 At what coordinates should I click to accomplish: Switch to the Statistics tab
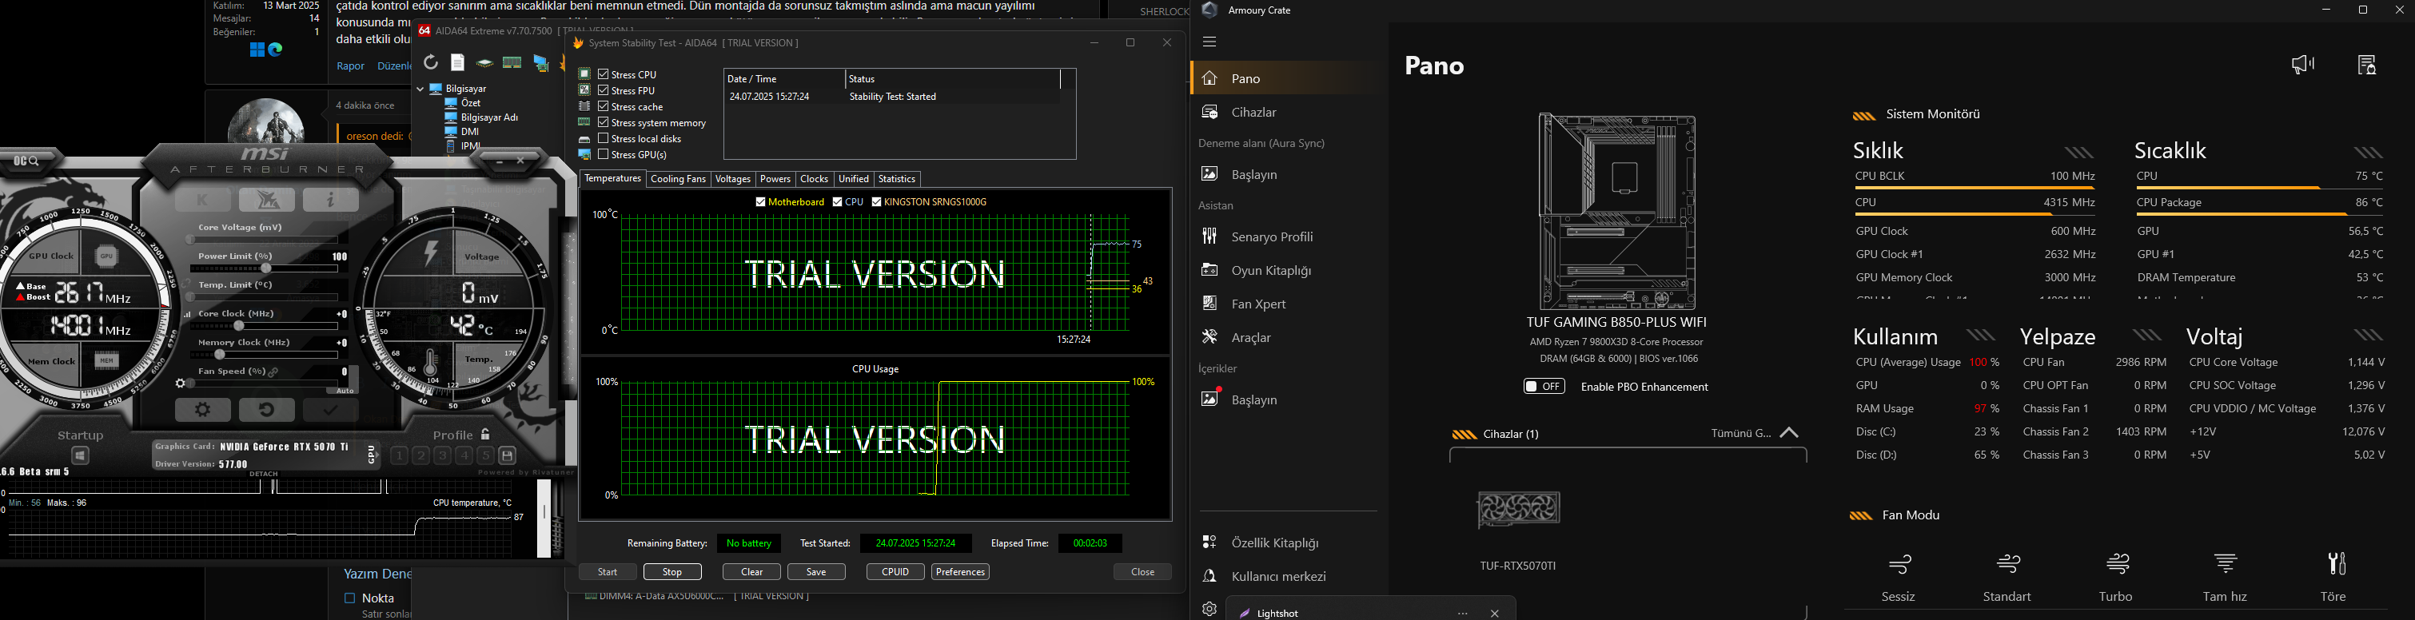pos(897,179)
